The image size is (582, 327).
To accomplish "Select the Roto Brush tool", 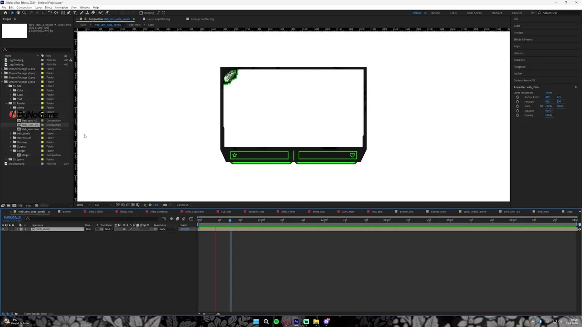I will pyautogui.click(x=100, y=13).
